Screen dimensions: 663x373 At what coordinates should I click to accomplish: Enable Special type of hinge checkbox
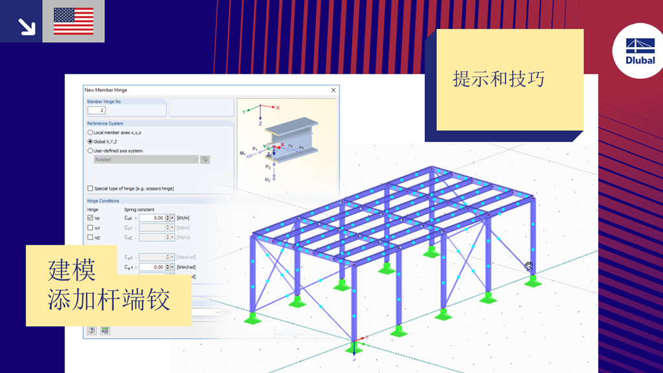pos(90,188)
